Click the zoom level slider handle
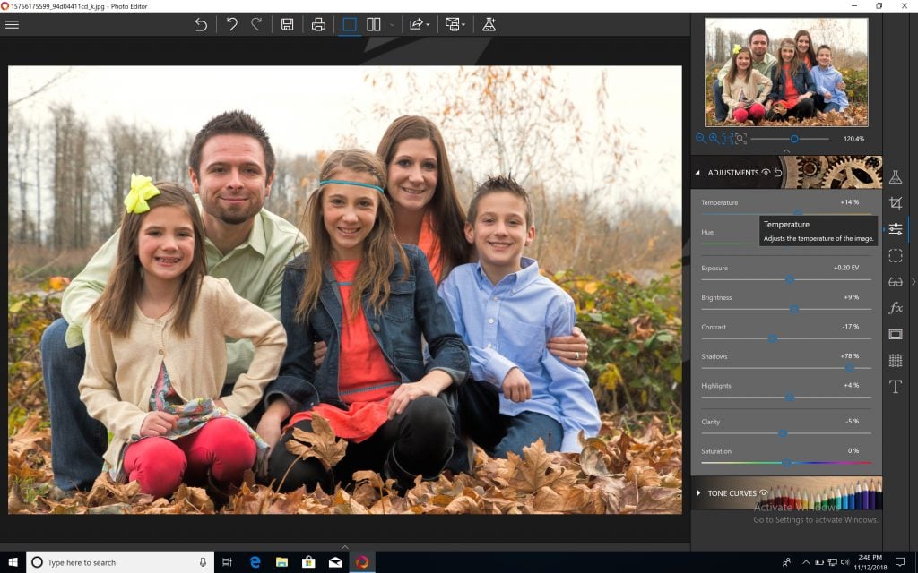Screen dimensions: 918x573 [x=794, y=139]
